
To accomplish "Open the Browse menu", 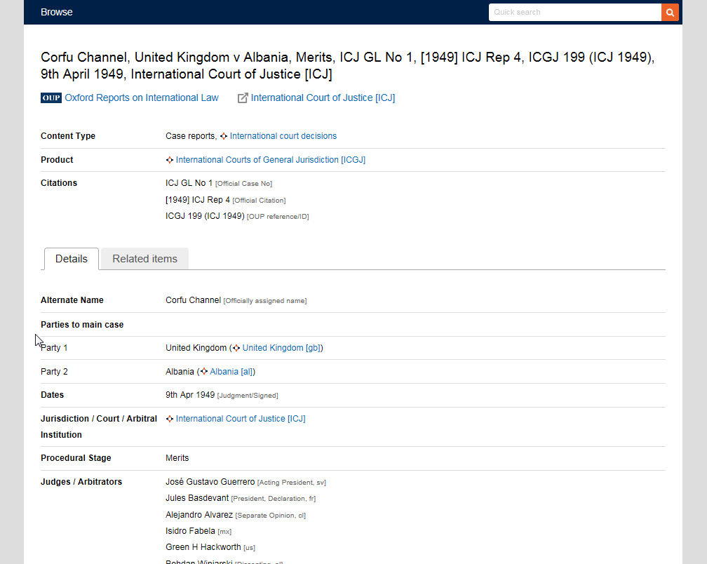I will 56,12.
